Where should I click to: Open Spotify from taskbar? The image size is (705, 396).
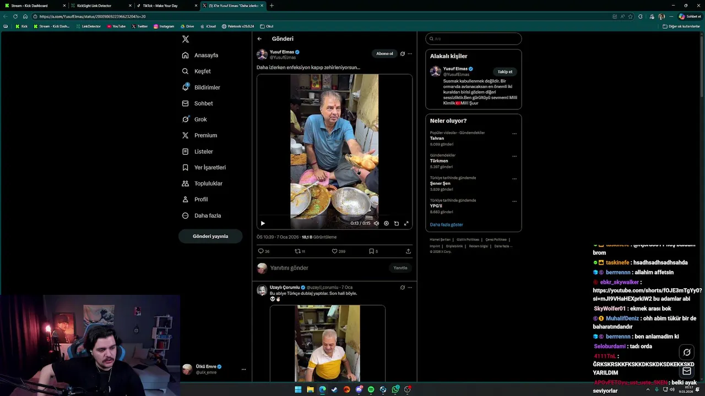(x=371, y=389)
